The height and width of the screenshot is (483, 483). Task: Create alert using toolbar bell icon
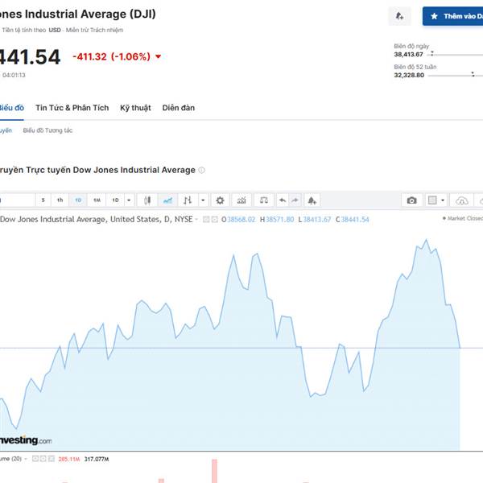[x=312, y=200]
